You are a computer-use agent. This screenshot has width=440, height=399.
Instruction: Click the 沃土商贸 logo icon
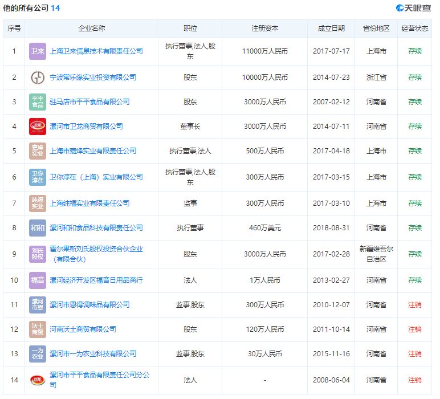tap(38, 329)
